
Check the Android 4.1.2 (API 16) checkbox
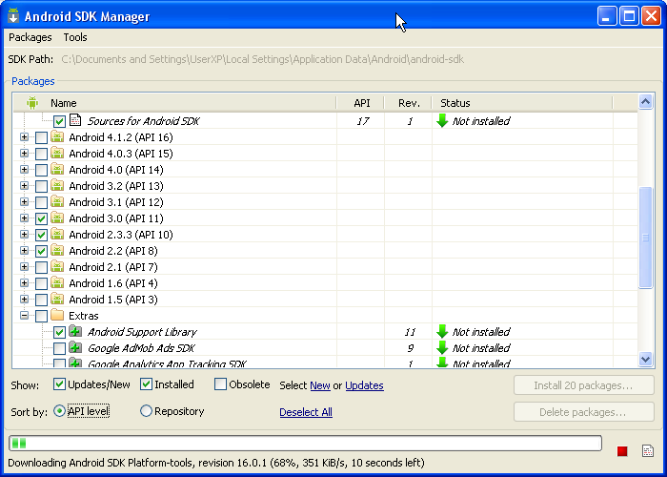tap(41, 137)
